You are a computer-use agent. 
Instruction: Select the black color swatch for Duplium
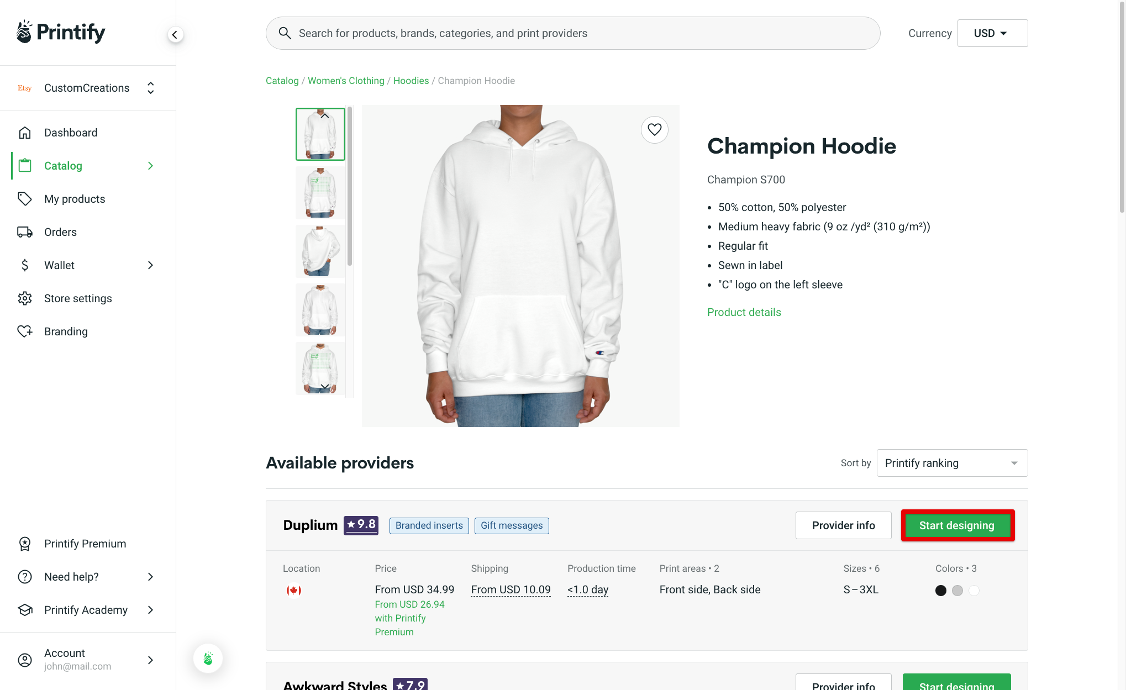pos(941,590)
